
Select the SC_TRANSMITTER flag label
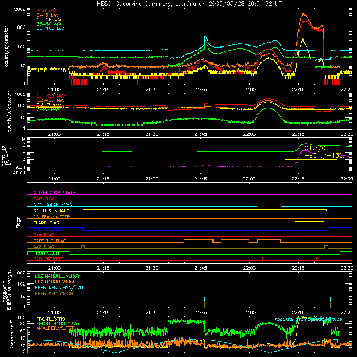(x=52, y=217)
